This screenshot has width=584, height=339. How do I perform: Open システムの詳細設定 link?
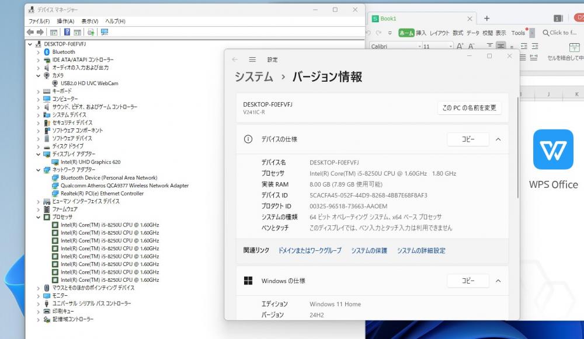tap(421, 250)
